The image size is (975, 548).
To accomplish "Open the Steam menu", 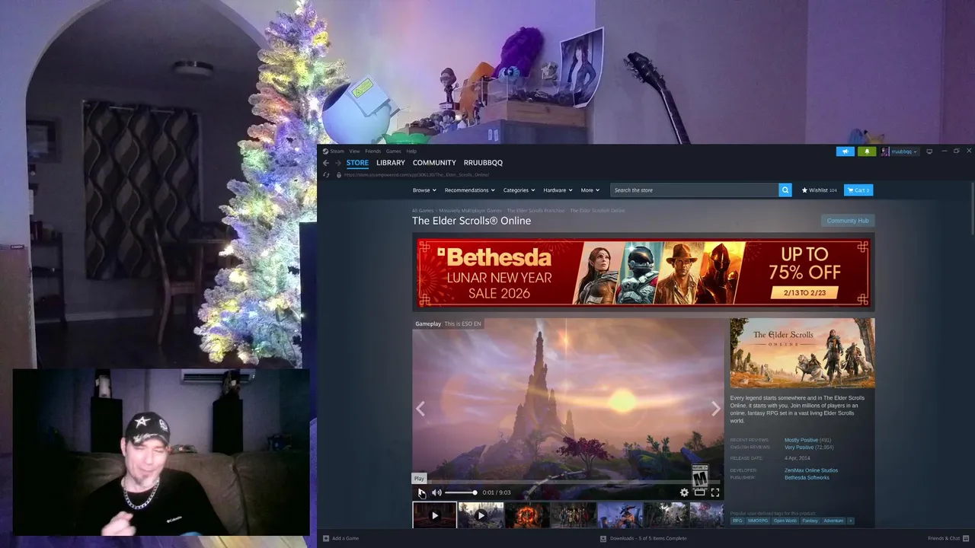I will pos(337,151).
